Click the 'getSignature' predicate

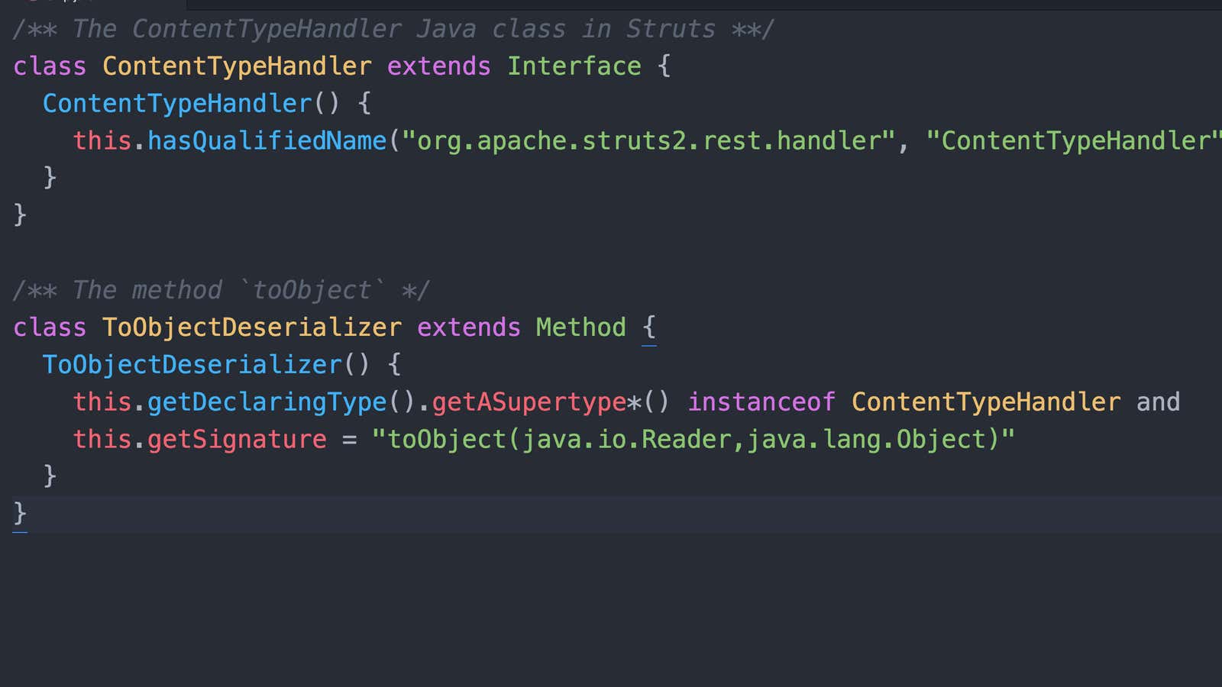coord(237,440)
